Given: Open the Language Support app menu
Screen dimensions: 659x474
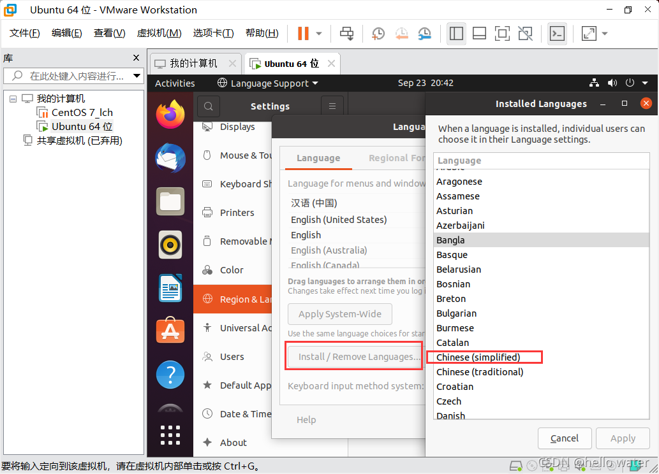Looking at the screenshot, I should click(267, 83).
